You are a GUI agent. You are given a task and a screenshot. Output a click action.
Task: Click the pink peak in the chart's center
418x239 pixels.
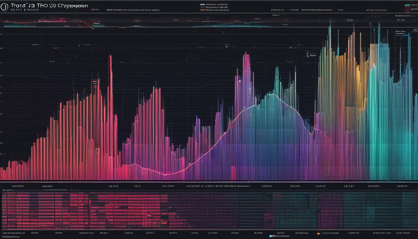pos(246,78)
